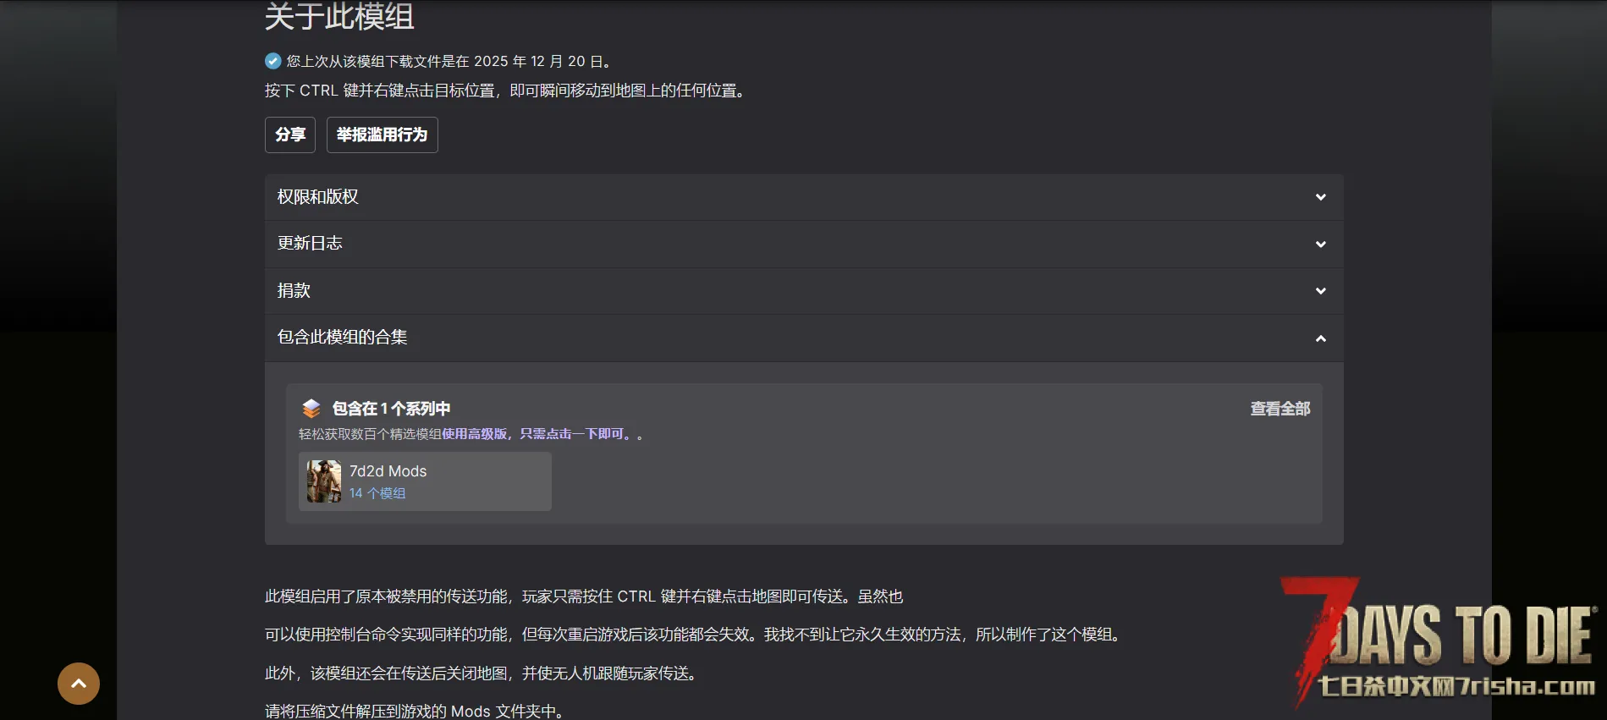This screenshot has height=720, width=1607.
Task: Select the 权限和版权 section title
Action: coord(318,197)
